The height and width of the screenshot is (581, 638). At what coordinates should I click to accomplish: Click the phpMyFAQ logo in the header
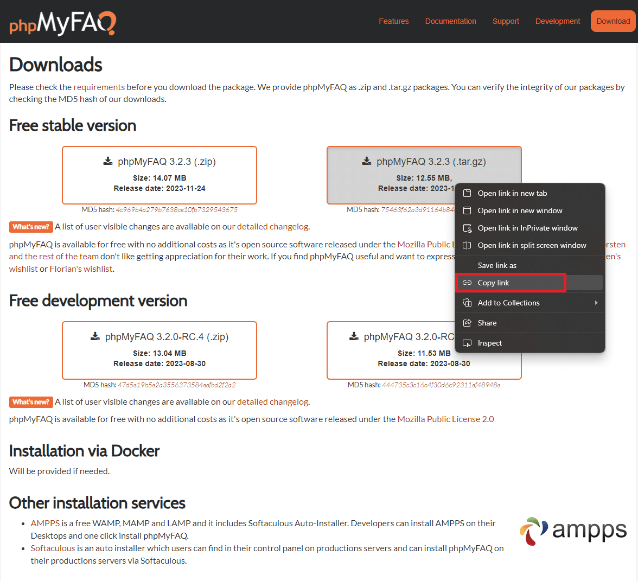point(63,23)
